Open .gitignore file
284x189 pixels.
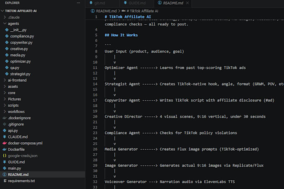pyautogui.click(x=16, y=124)
